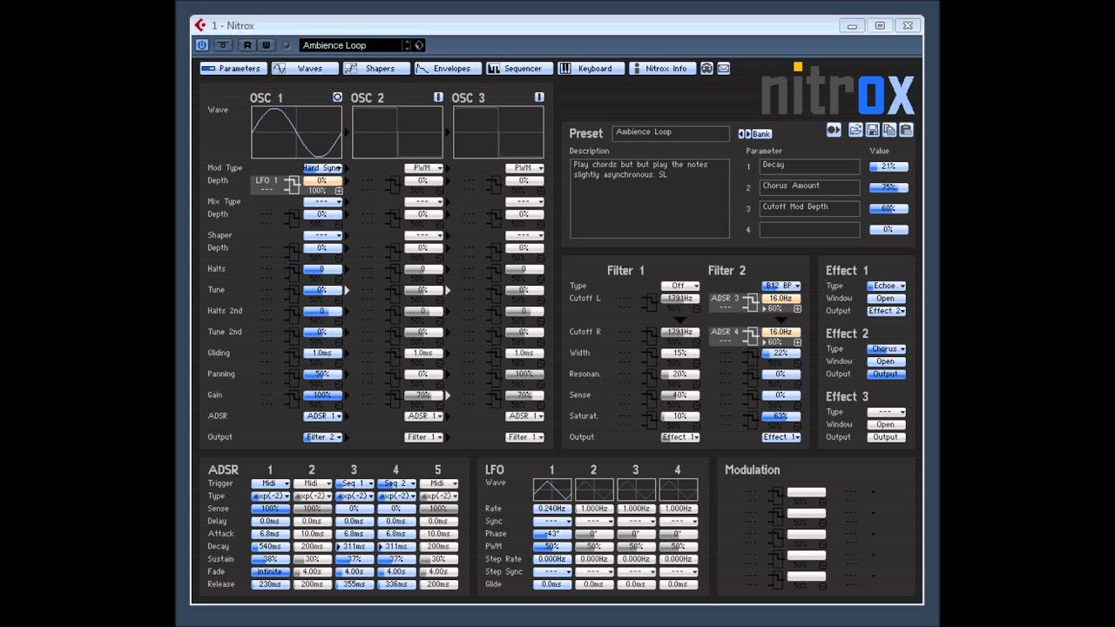Click the copy preset icon
The height and width of the screenshot is (627, 1115).
(889, 130)
